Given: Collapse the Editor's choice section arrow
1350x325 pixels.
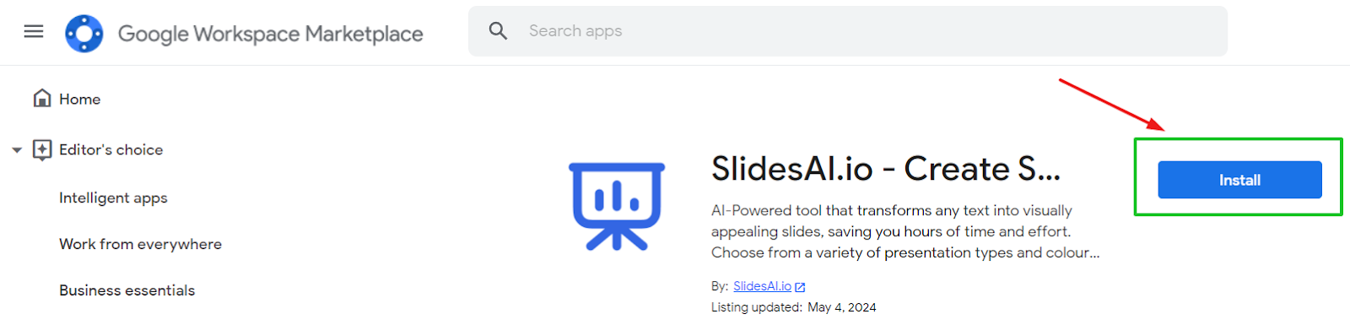Looking at the screenshot, I should (x=17, y=150).
